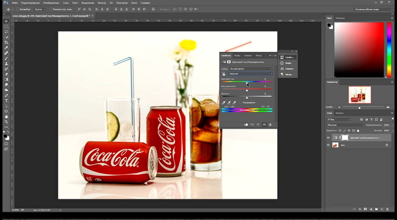Open the Изображение menu
This screenshot has height=220, width=397.
point(51,3)
